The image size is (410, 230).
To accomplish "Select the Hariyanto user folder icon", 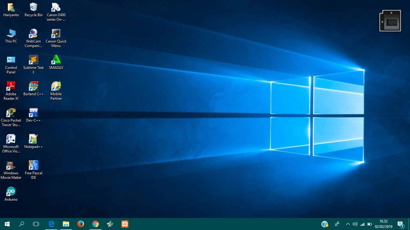I will 11,10.
